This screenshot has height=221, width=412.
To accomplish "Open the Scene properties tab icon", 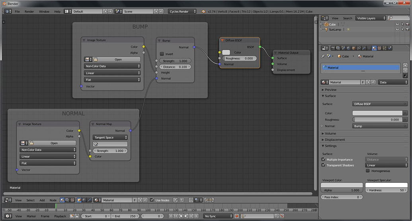I will (x=344, y=48).
